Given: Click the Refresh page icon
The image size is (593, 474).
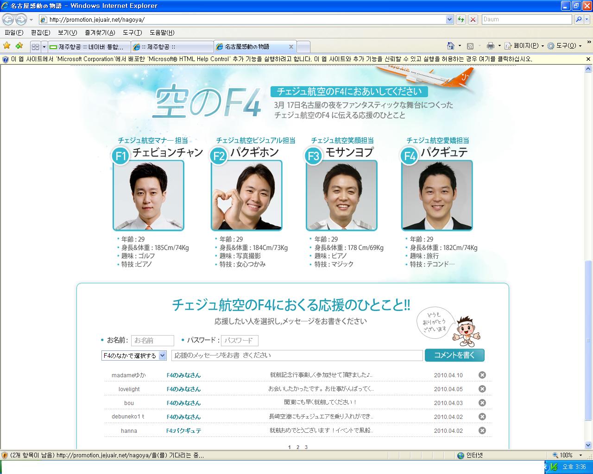Looking at the screenshot, I should pos(461,19).
